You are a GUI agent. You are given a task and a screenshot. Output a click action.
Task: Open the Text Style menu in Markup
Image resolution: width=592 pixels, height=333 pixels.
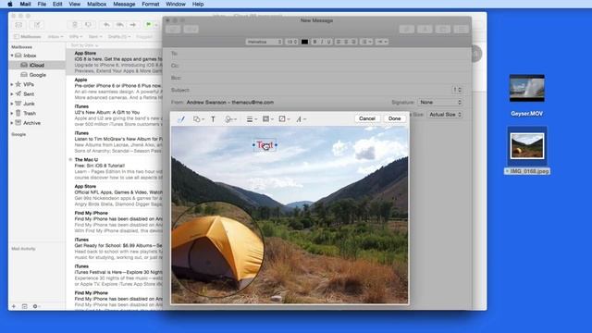point(301,119)
